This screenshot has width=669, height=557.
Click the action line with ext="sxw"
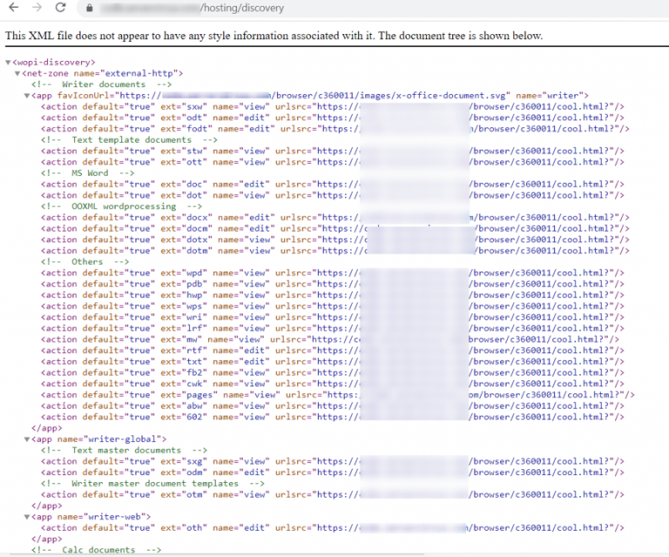pos(333,106)
